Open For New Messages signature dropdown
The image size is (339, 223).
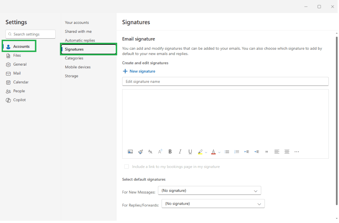pyautogui.click(x=210, y=191)
